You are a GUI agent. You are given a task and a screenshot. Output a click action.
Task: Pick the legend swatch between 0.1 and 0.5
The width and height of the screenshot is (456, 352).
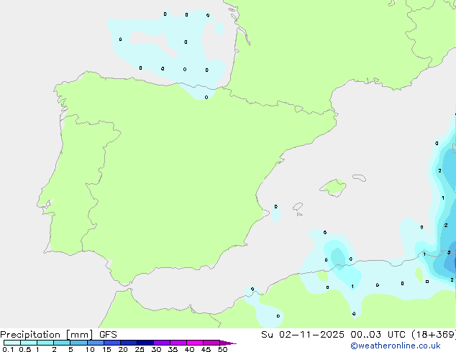(x=12, y=343)
